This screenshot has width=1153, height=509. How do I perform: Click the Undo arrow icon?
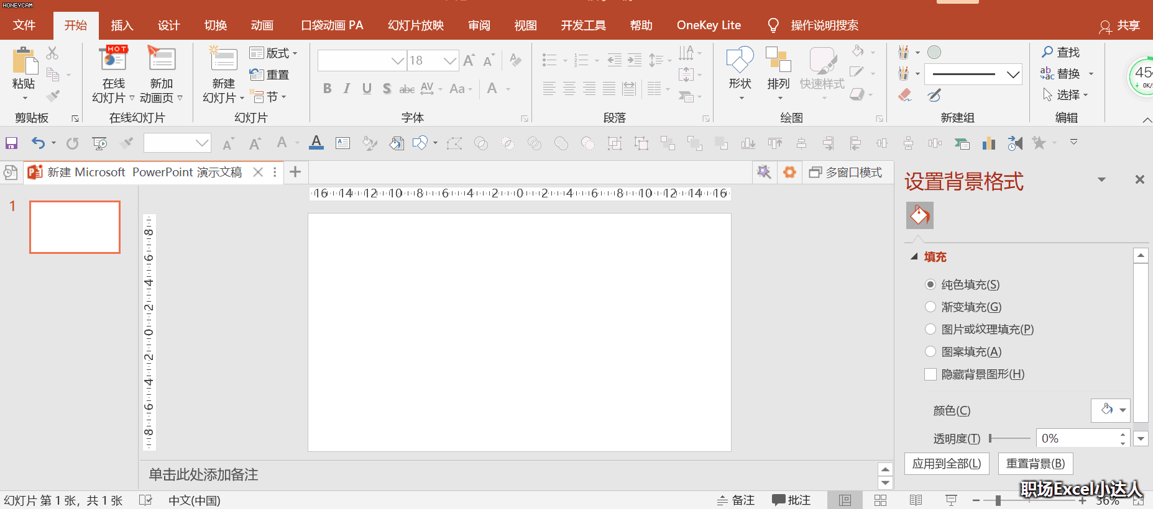tap(39, 143)
